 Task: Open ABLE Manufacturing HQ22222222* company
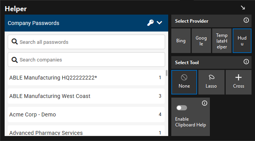click(86, 78)
